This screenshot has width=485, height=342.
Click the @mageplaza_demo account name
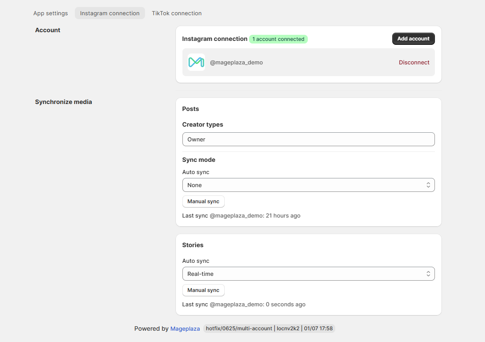click(x=236, y=63)
